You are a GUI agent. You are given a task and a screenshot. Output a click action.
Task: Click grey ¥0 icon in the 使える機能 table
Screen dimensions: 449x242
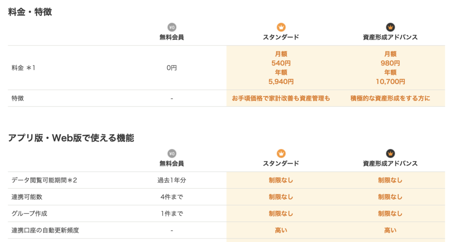(171, 153)
